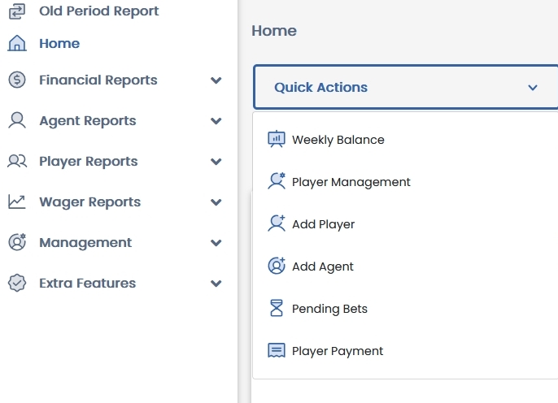Expand the Agent Reports chevron

pos(216,121)
